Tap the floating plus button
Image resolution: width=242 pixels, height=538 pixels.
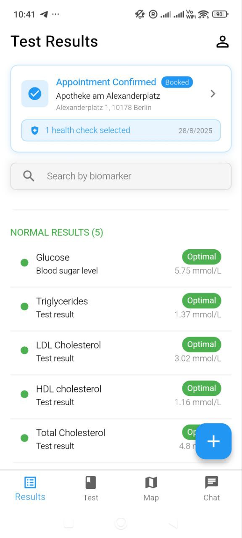(x=213, y=441)
